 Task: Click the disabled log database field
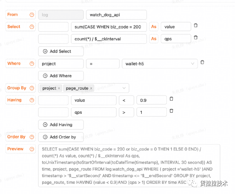click(x=61, y=15)
